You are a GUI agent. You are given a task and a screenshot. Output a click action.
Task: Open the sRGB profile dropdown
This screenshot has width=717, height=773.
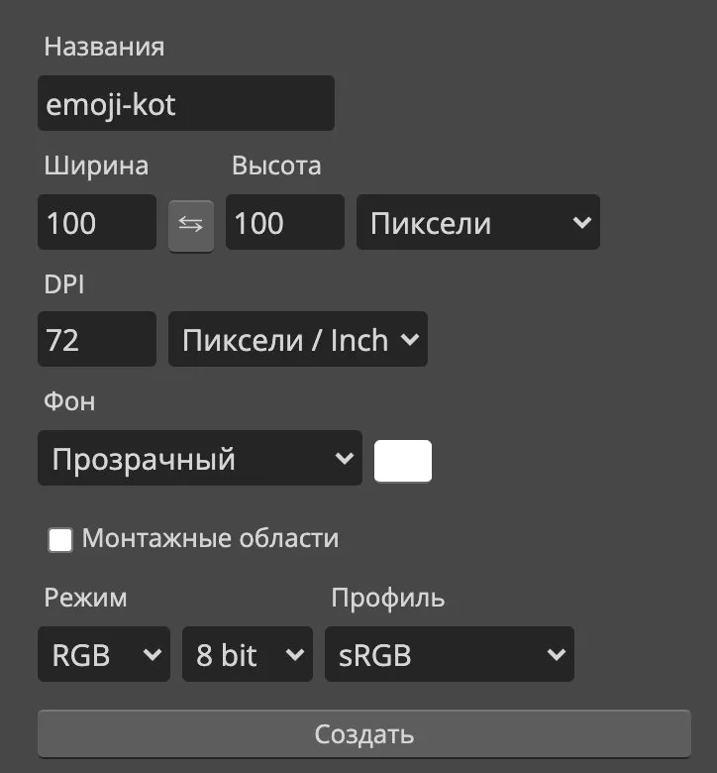tap(450, 654)
